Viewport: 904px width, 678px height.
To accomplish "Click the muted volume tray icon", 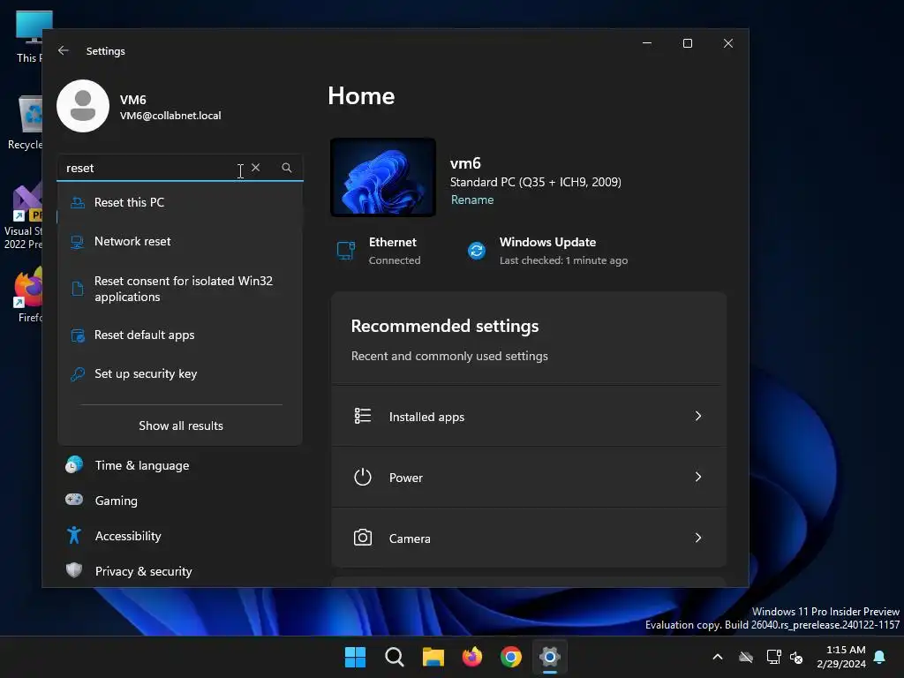I will [796, 657].
